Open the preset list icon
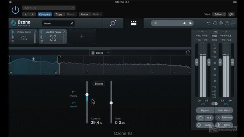Viewport: 244px width, 137px height. 155,23
